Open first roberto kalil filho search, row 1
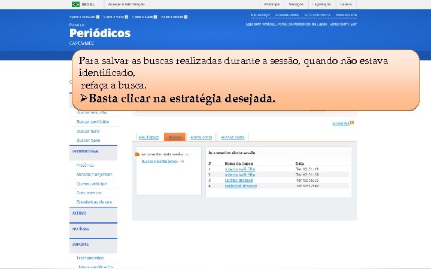The height and width of the screenshot is (269, 431). tap(240, 169)
